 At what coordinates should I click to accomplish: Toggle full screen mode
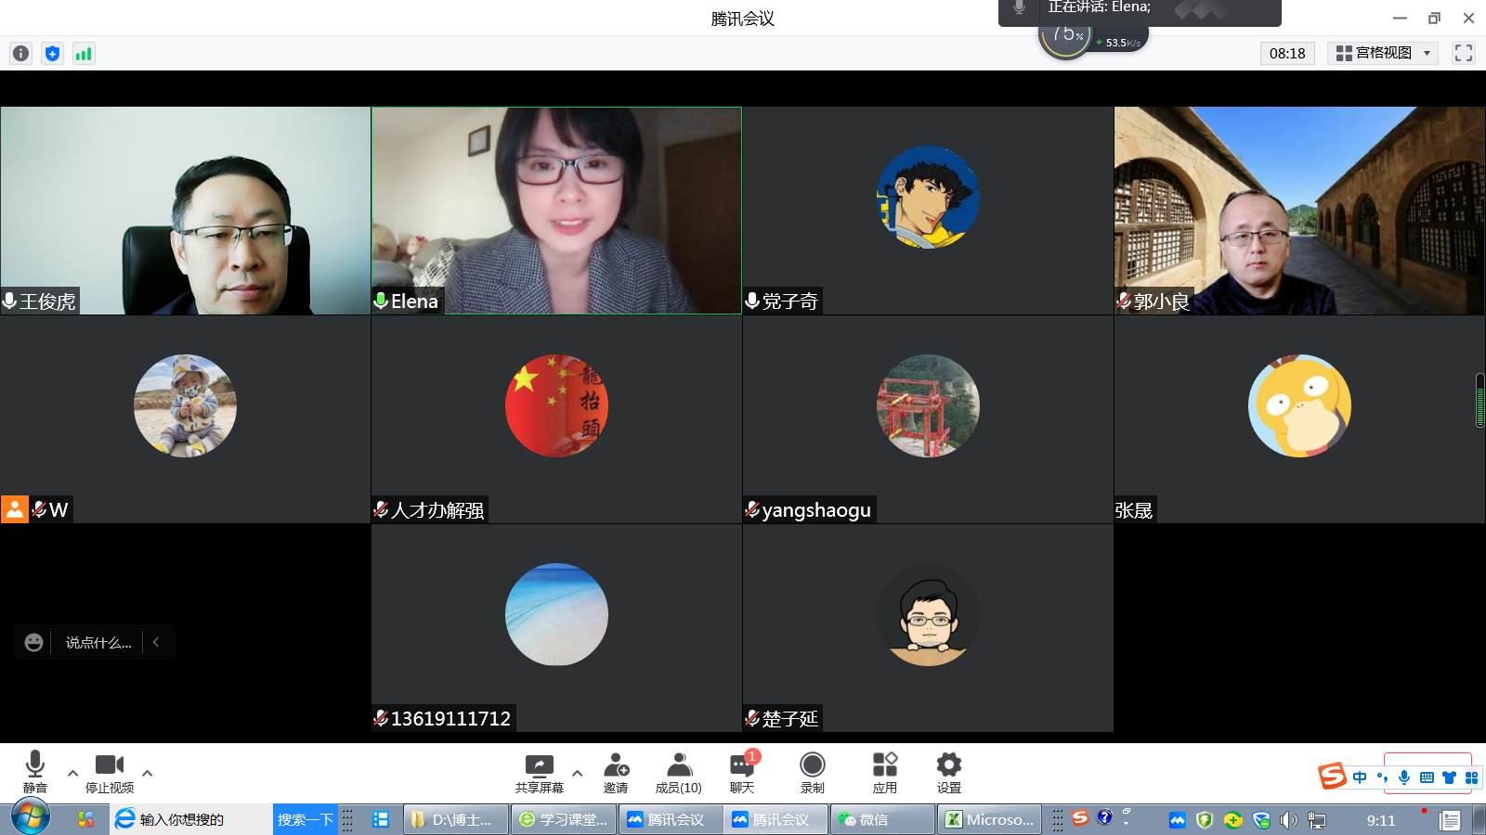[1464, 53]
